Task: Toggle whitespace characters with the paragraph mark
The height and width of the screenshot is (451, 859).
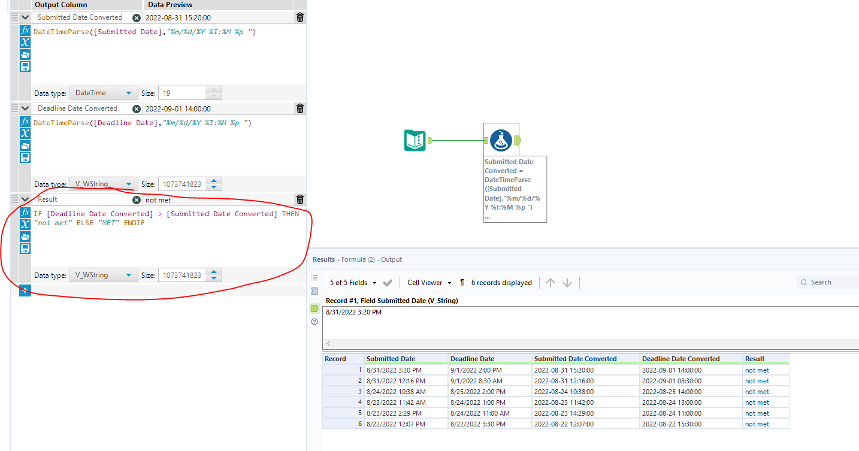Action: pyautogui.click(x=462, y=282)
